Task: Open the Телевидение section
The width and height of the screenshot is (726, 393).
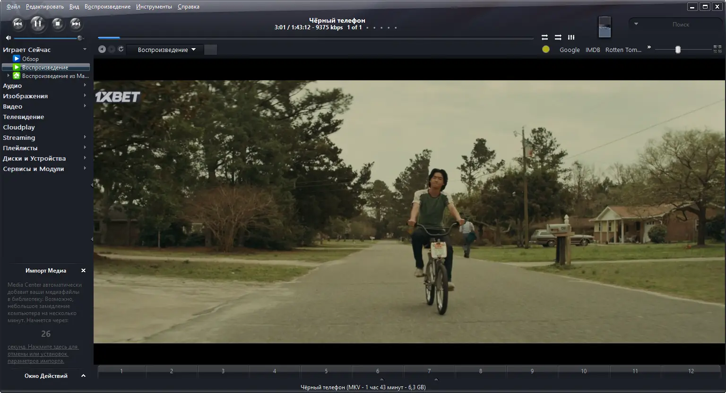Action: [x=24, y=117]
